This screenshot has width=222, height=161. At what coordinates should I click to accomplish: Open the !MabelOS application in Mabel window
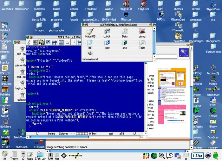coord(90,33)
